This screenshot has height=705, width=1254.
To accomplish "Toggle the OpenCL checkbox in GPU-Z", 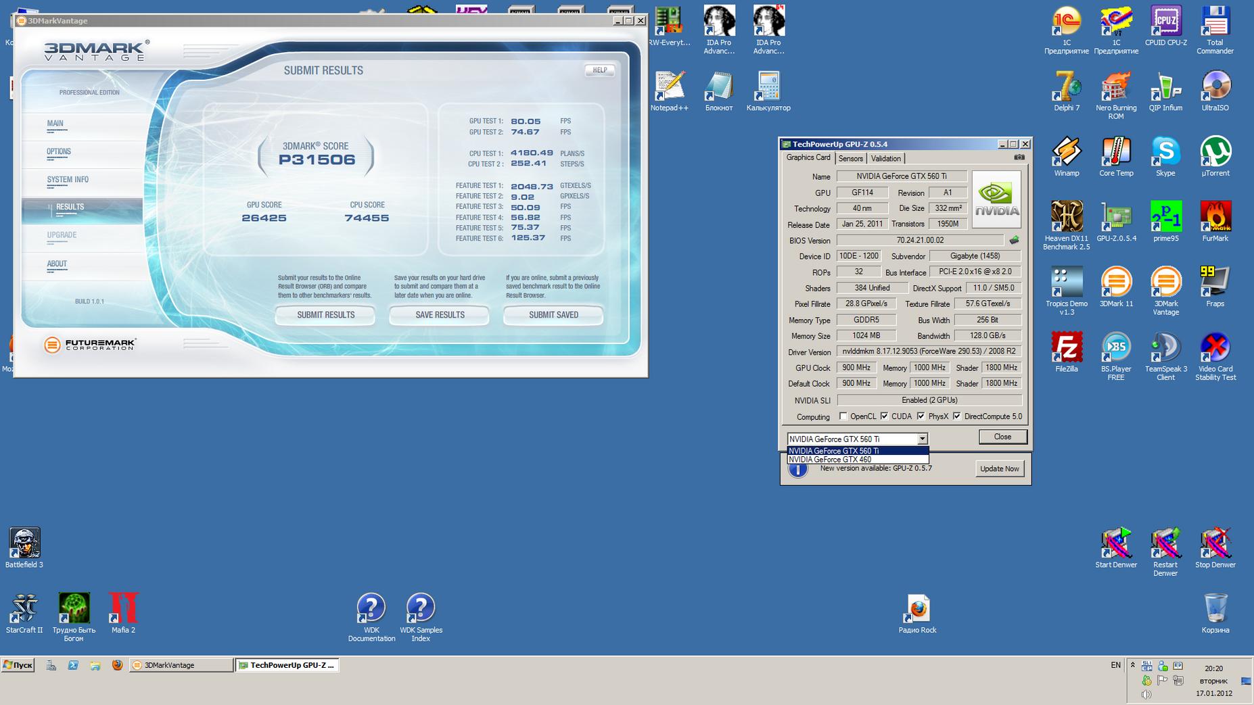I will (x=843, y=416).
